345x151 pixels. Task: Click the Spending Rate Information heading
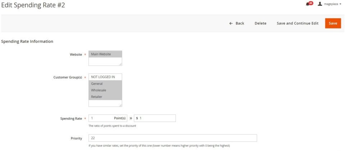(27, 41)
